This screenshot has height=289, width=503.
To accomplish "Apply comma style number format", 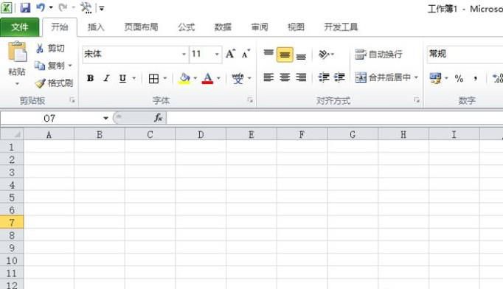I will pyautogui.click(x=476, y=78).
